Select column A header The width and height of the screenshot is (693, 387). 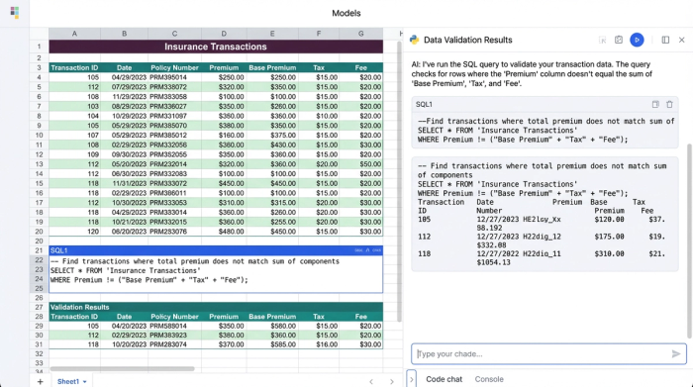tap(74, 34)
